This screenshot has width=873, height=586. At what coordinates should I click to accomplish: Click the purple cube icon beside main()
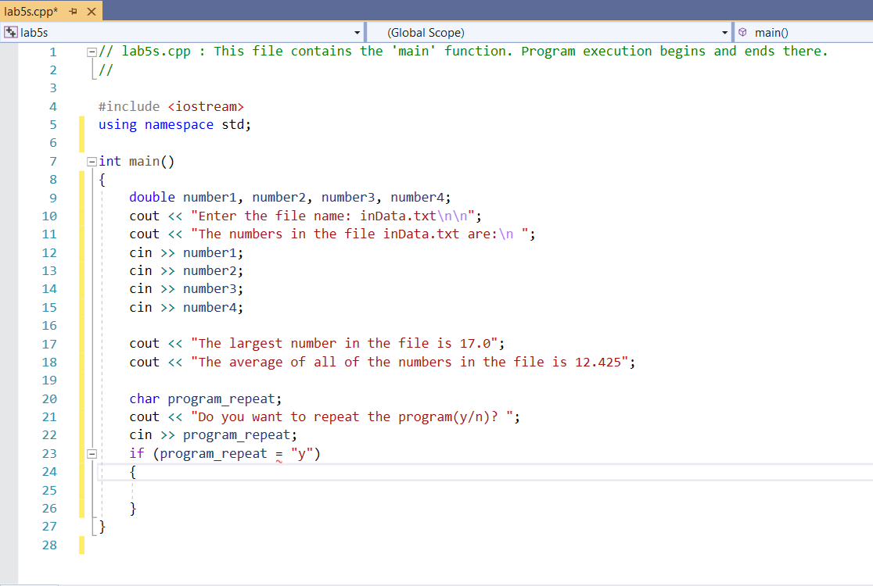click(742, 32)
